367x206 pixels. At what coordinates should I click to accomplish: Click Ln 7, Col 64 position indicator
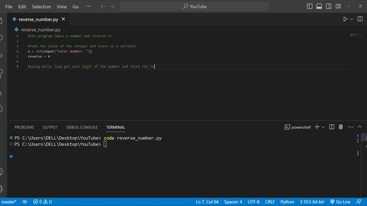click(x=207, y=202)
